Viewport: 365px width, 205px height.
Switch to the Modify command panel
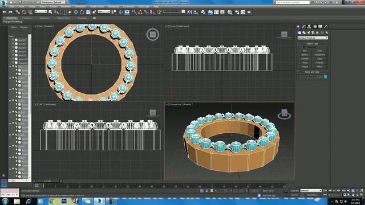pos(303,27)
